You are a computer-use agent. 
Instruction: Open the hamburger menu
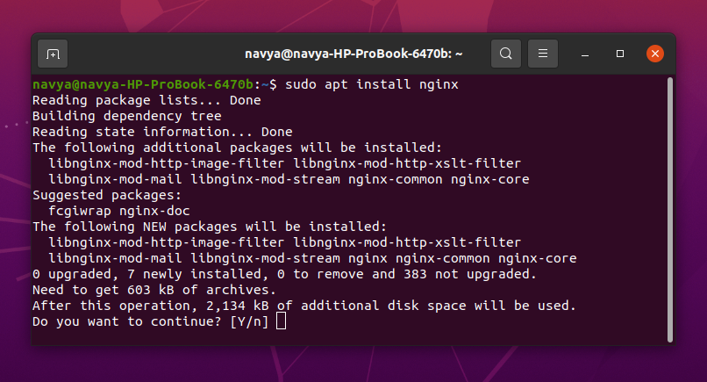543,54
